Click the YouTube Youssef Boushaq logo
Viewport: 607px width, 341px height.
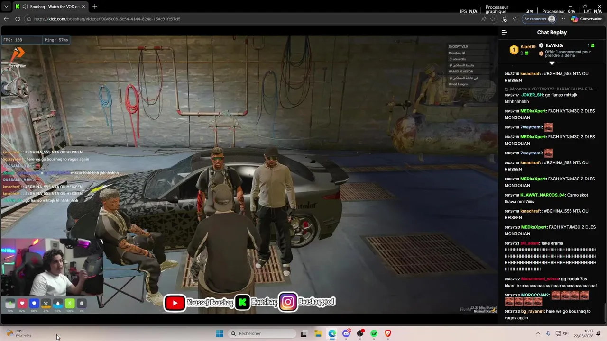175,303
